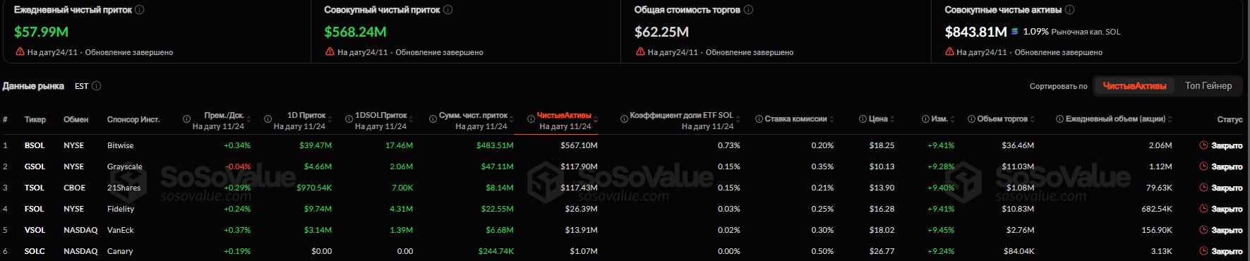Click warning triangle under $843.81M

(949, 51)
